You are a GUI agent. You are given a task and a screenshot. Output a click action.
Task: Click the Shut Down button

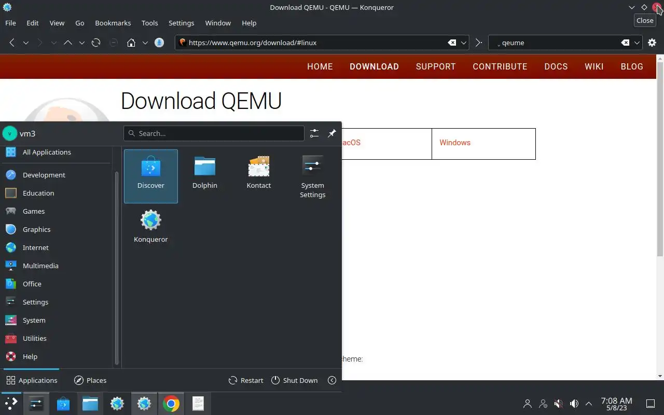tap(294, 380)
